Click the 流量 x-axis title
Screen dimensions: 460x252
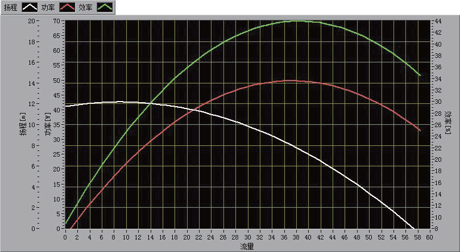pos(247,247)
